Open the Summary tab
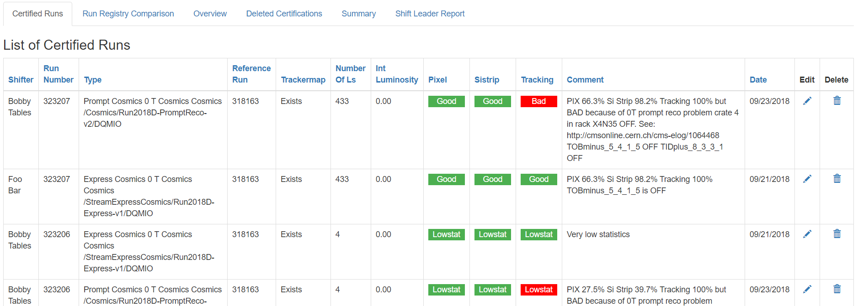This screenshot has height=306, width=858. [358, 14]
